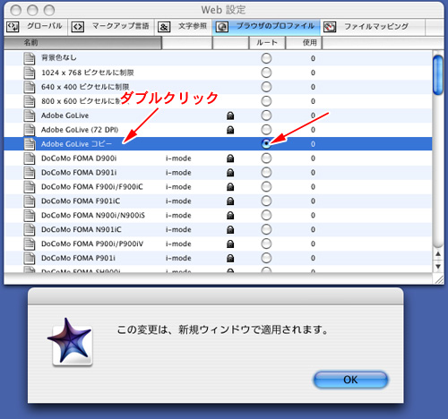The image size is (448, 419).
Task: Set DoCoMo FOMA P901i as root
Action: coord(266,258)
